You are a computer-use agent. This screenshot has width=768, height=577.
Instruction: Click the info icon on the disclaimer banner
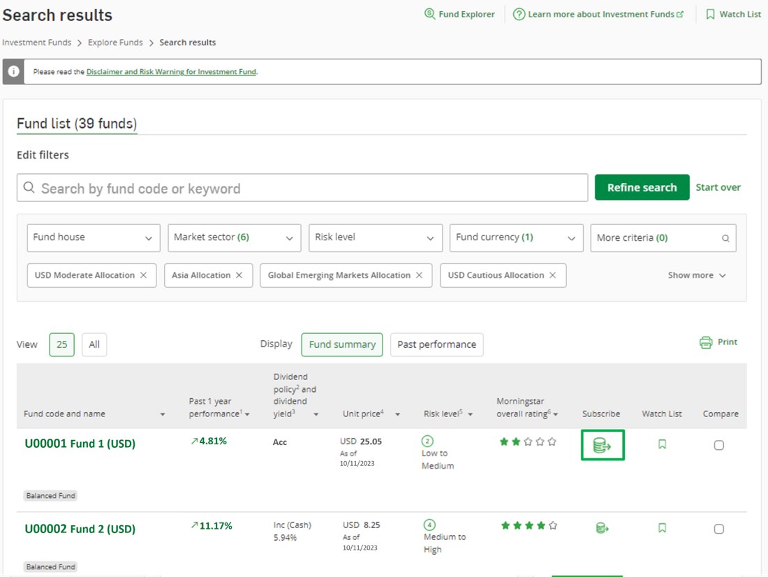14,71
